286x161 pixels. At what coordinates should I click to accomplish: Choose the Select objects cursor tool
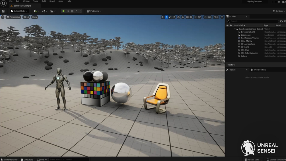pyautogui.click(x=163, y=17)
